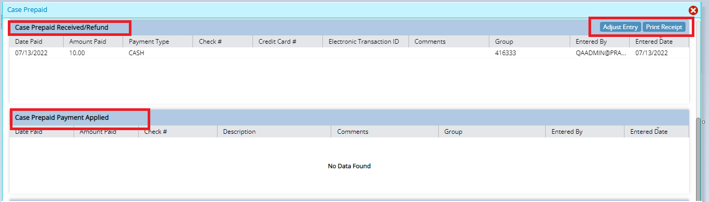709x202 pixels.
Task: Select the 07/13/2022 date paid cell
Action: pyautogui.click(x=31, y=53)
